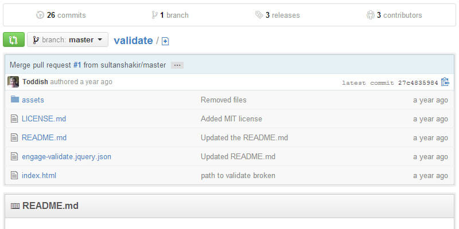Open pull request #1 link

[x=77, y=65]
